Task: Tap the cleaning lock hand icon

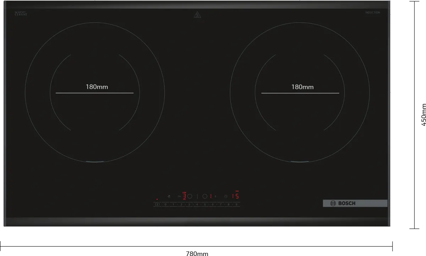Action: (x=169, y=196)
